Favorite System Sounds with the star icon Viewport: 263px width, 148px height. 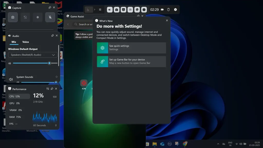[x=57, y=77]
